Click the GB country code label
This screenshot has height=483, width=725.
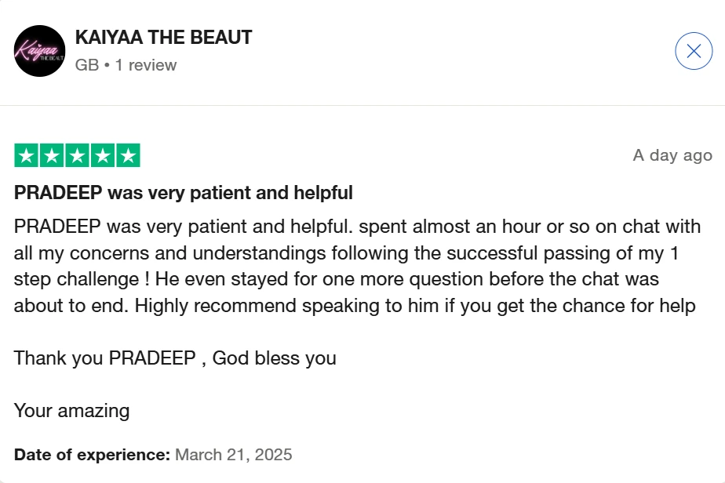[86, 65]
